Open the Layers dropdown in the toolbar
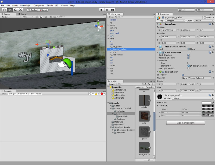 pyautogui.click(x=186, y=10)
